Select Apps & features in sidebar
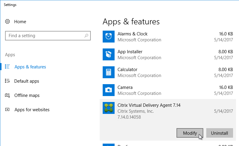The width and height of the screenshot is (239, 146). pos(30,67)
